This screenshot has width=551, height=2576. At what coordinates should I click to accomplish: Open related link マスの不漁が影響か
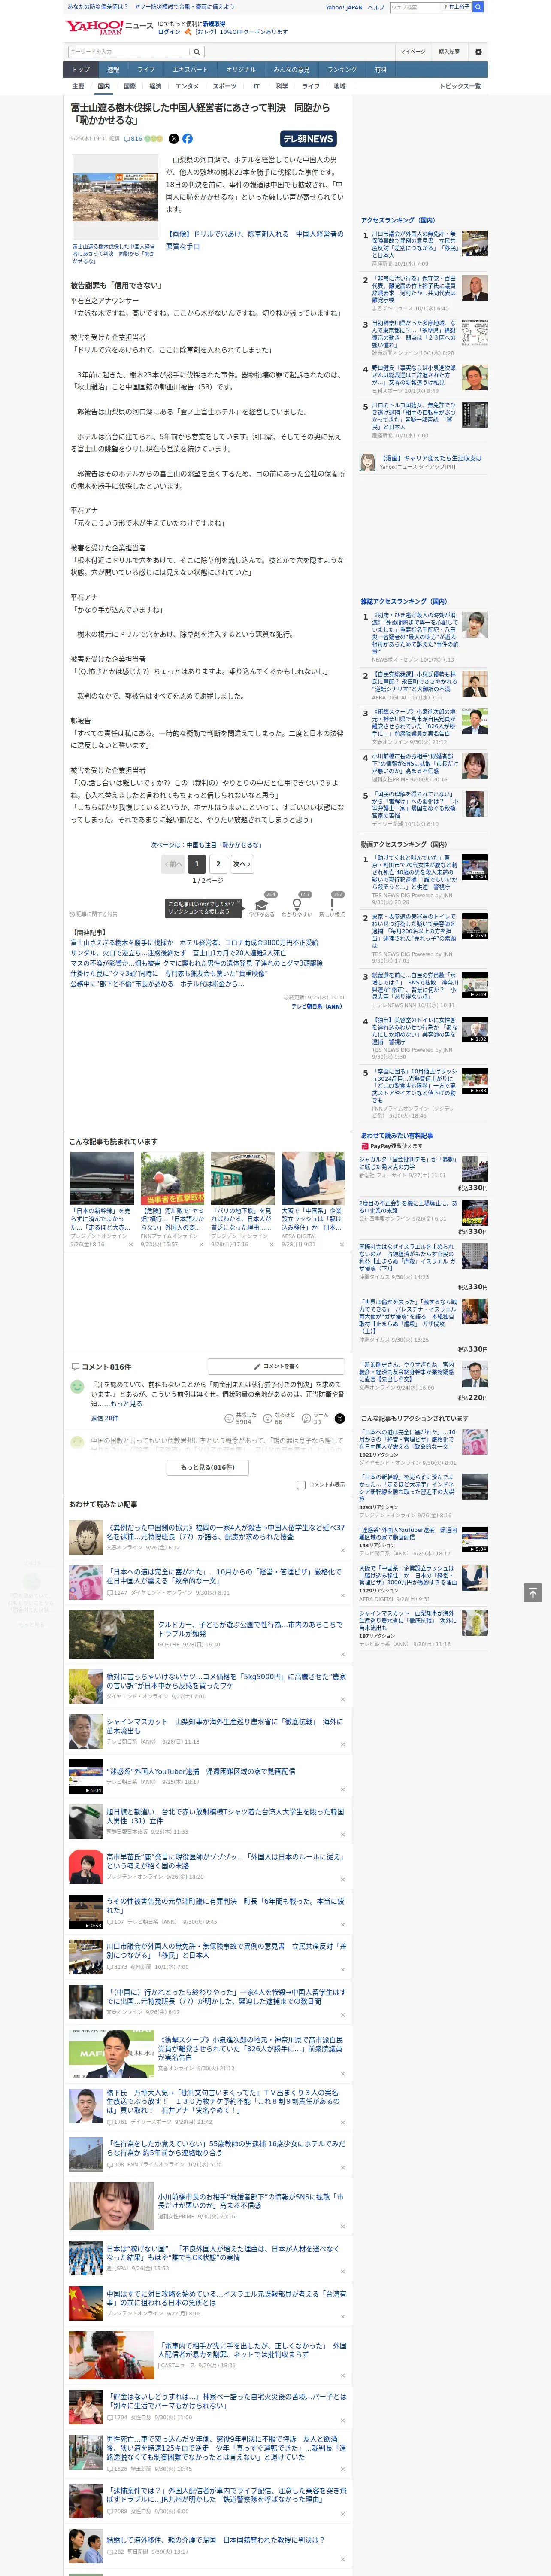(x=196, y=963)
